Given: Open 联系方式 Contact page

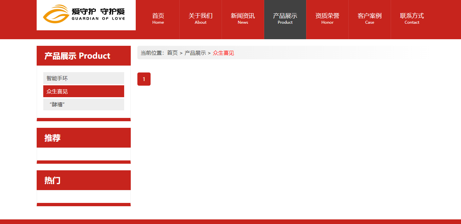Looking at the screenshot, I should click(412, 19).
